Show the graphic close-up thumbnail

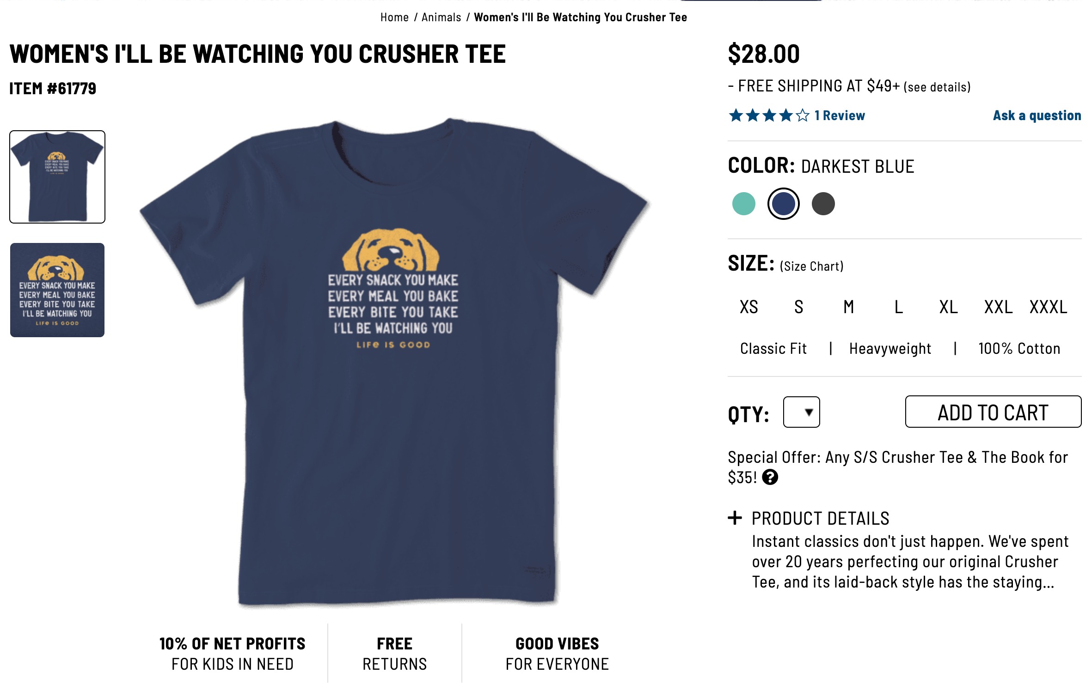coord(57,290)
